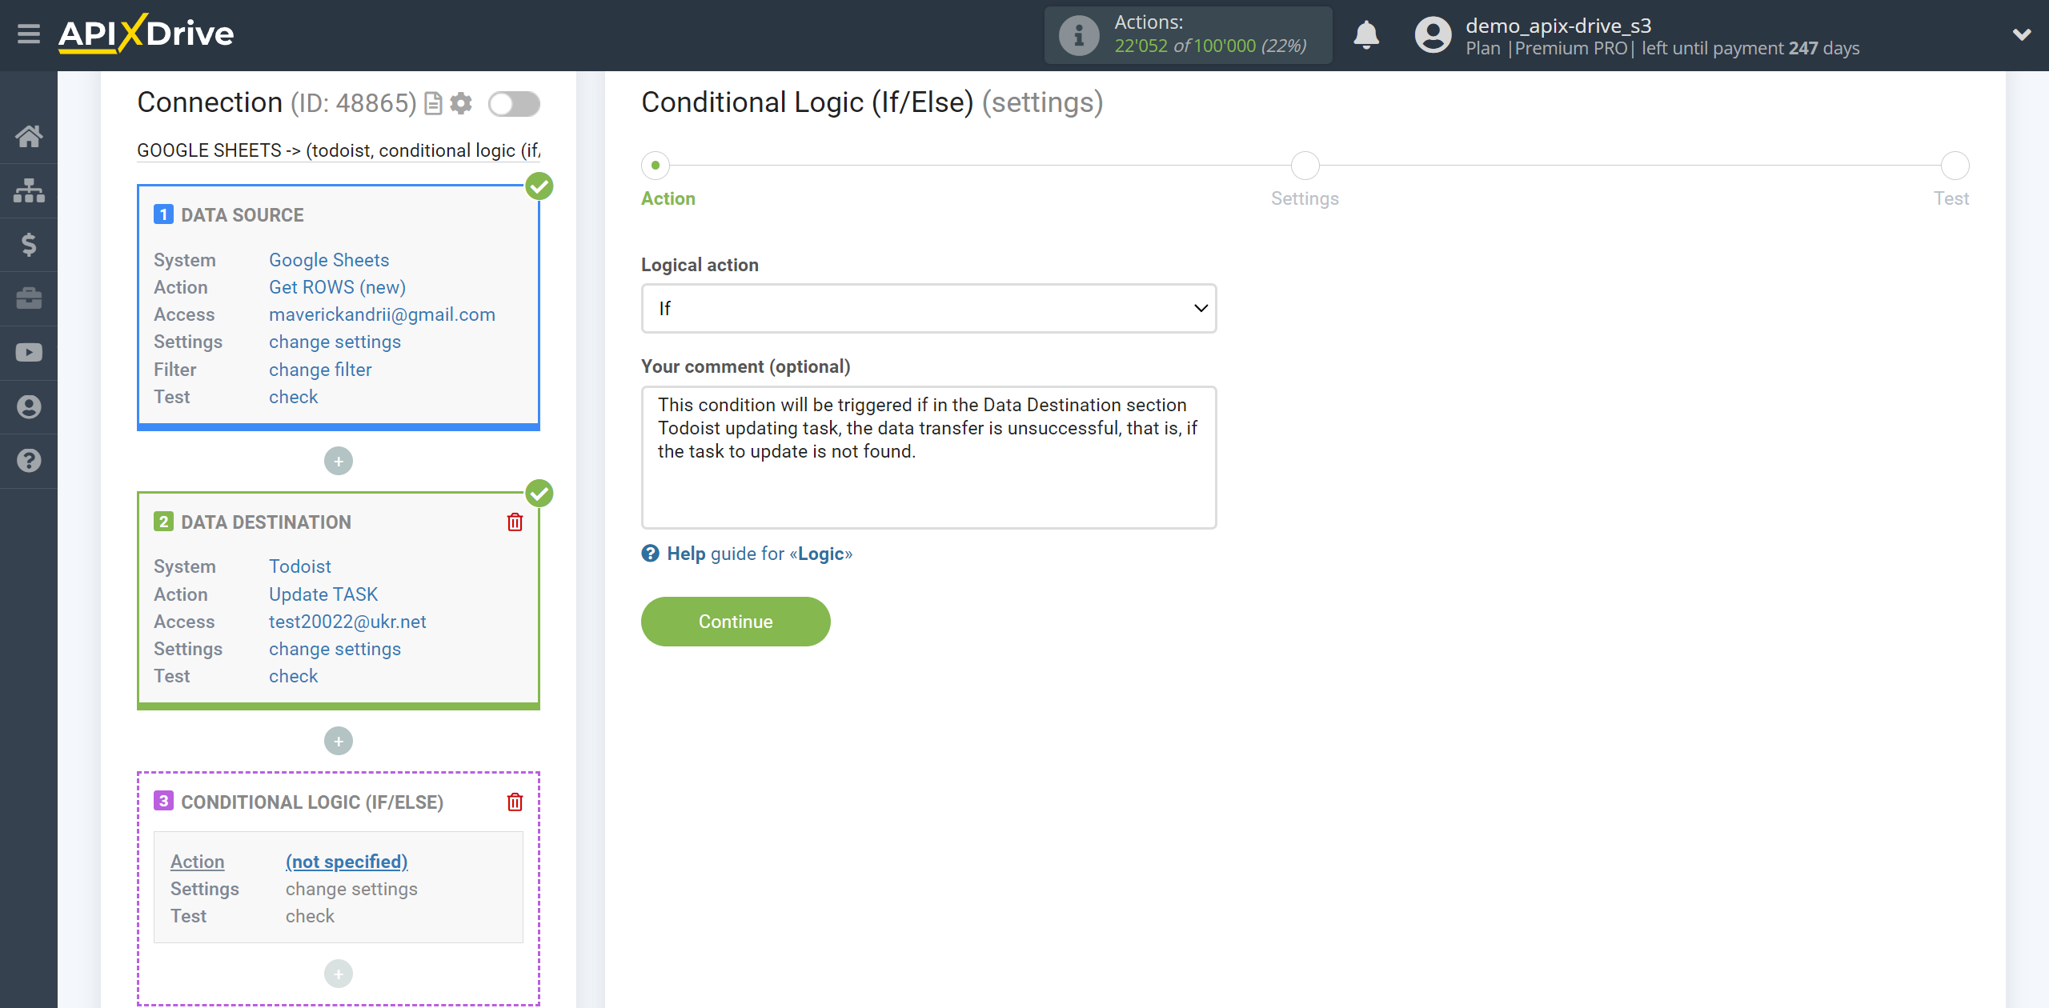Click the Continue button to proceed
This screenshot has width=2049, height=1008.
[735, 622]
